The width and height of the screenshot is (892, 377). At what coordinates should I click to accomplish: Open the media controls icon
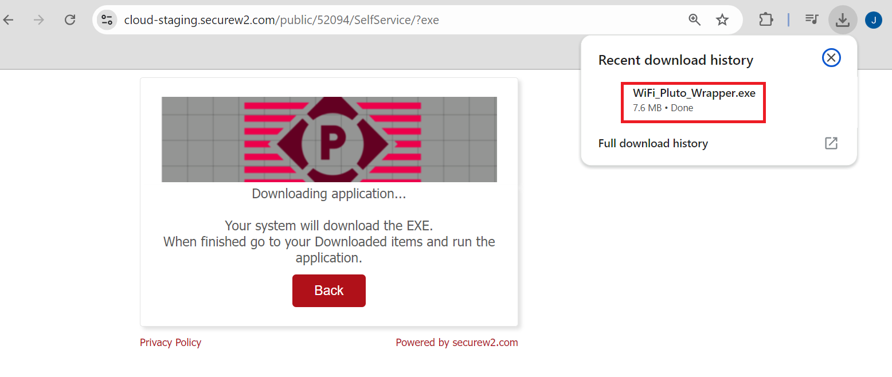pyautogui.click(x=811, y=20)
